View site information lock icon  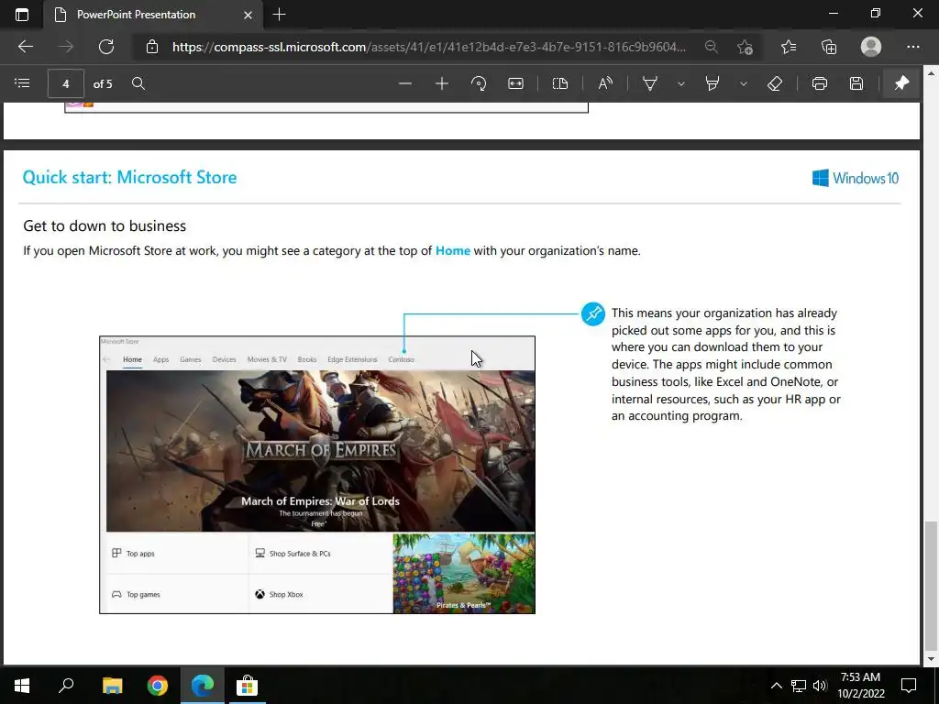pyautogui.click(x=152, y=47)
